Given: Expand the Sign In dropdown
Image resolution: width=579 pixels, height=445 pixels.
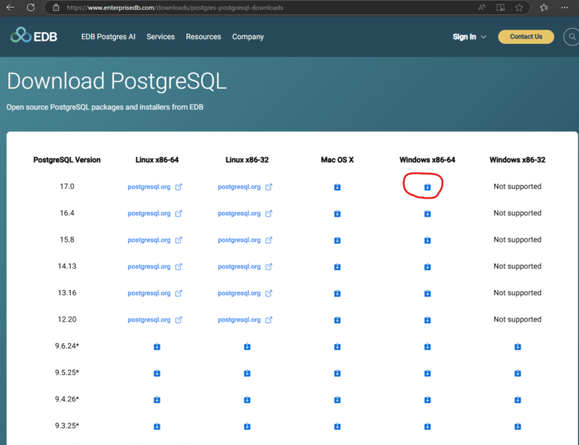Looking at the screenshot, I should tap(470, 37).
